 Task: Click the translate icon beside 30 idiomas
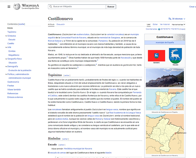click(170, 19)
